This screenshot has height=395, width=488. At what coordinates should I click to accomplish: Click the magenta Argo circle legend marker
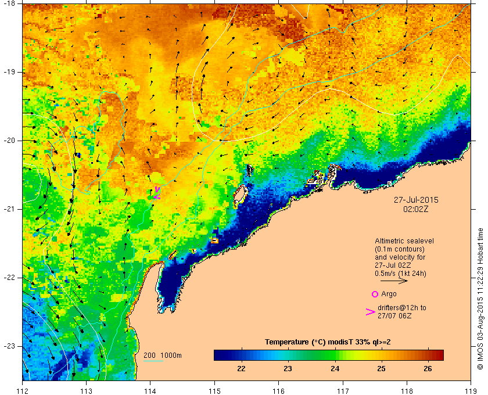coord(375,294)
